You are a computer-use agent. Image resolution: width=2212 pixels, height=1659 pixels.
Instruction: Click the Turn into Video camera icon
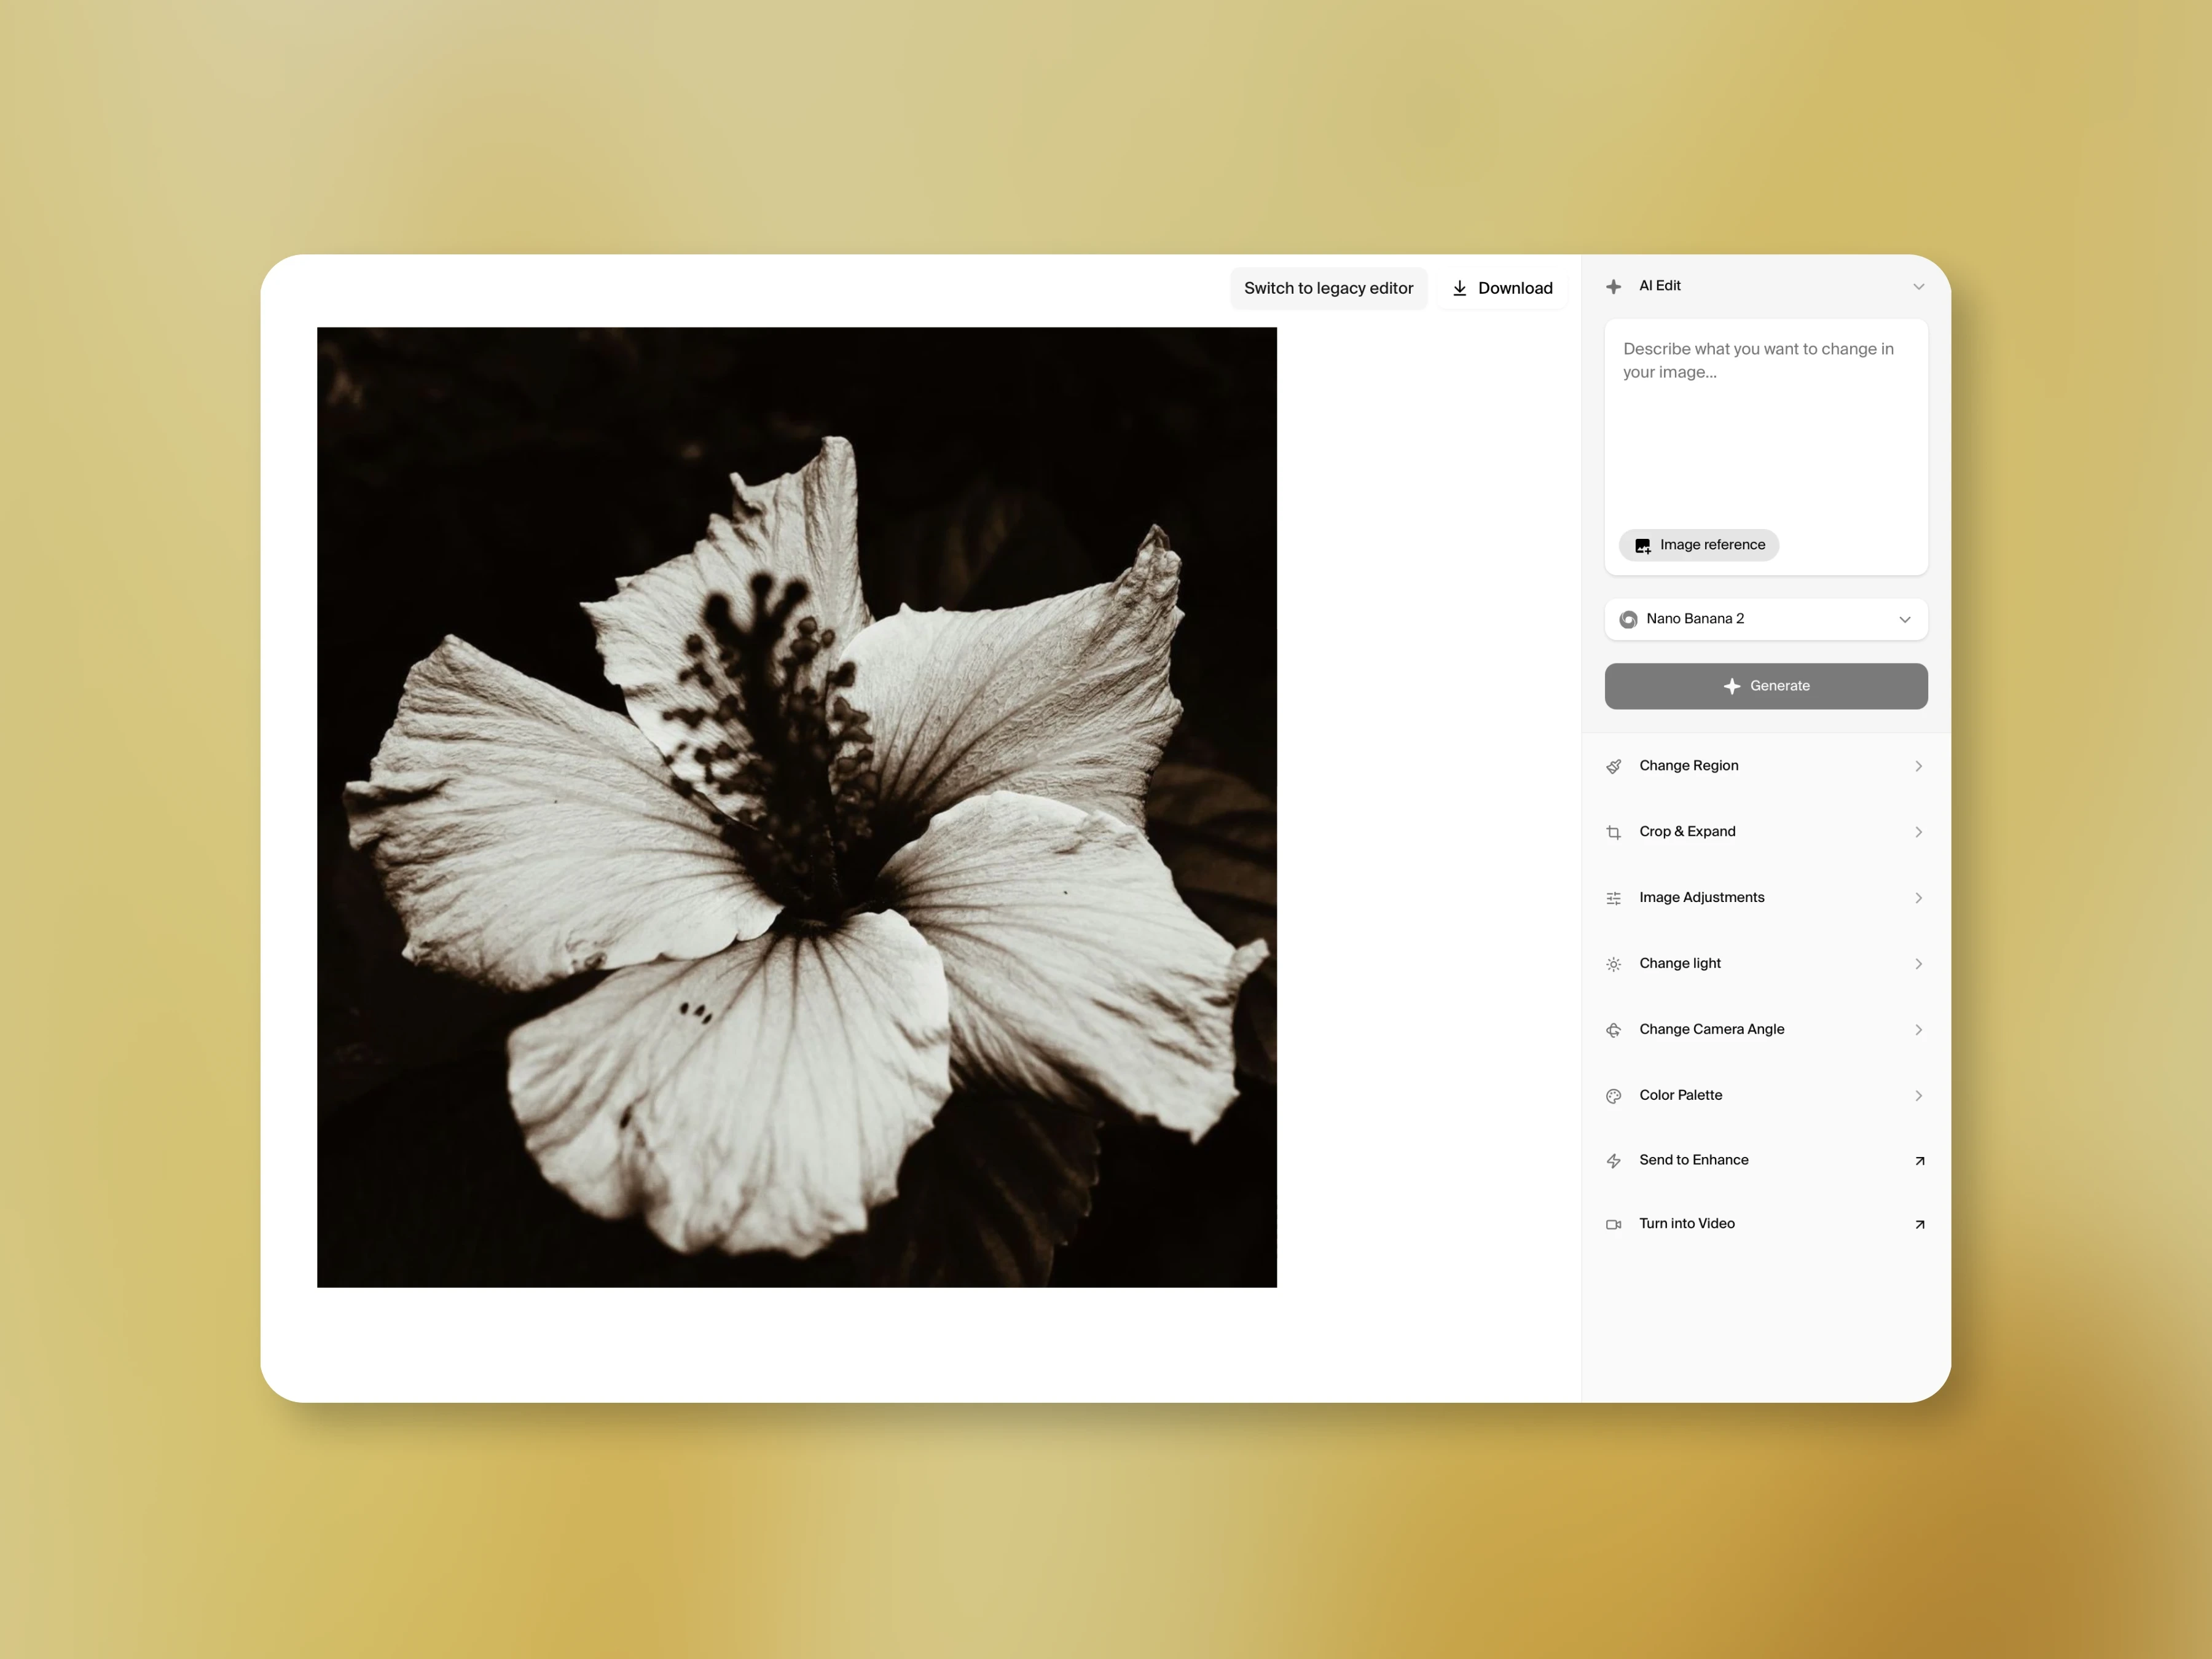point(1613,1224)
